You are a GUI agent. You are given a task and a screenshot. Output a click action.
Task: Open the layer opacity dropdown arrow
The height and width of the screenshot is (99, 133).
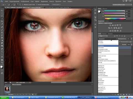(131, 39)
